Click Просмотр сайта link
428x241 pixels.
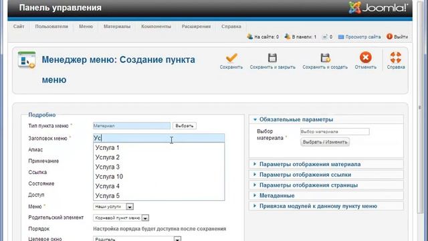(360, 37)
